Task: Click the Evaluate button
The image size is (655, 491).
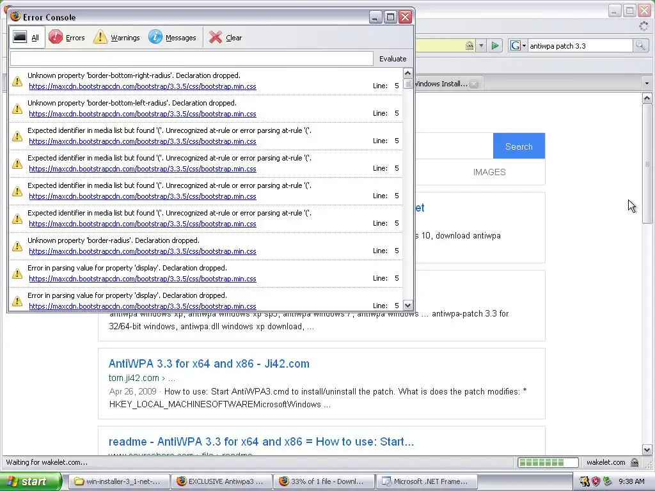Action: coord(392,59)
